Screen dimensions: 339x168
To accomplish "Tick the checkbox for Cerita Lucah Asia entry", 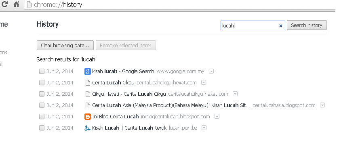I will [42, 105].
